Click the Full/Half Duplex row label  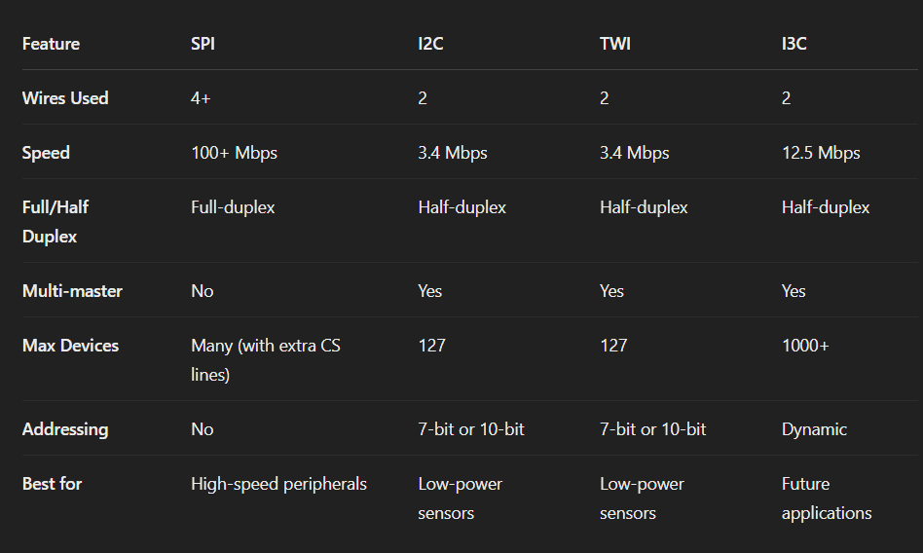(x=55, y=221)
